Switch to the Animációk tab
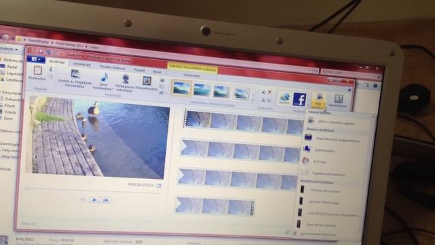435x245 pixels. [82, 64]
